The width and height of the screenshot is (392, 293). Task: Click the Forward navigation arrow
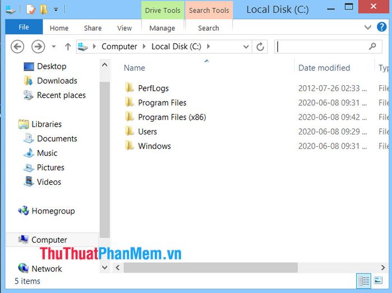pyautogui.click(x=38, y=46)
